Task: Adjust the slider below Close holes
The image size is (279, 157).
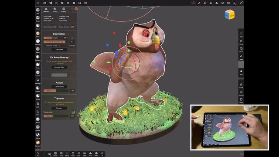Action: tap(56, 91)
